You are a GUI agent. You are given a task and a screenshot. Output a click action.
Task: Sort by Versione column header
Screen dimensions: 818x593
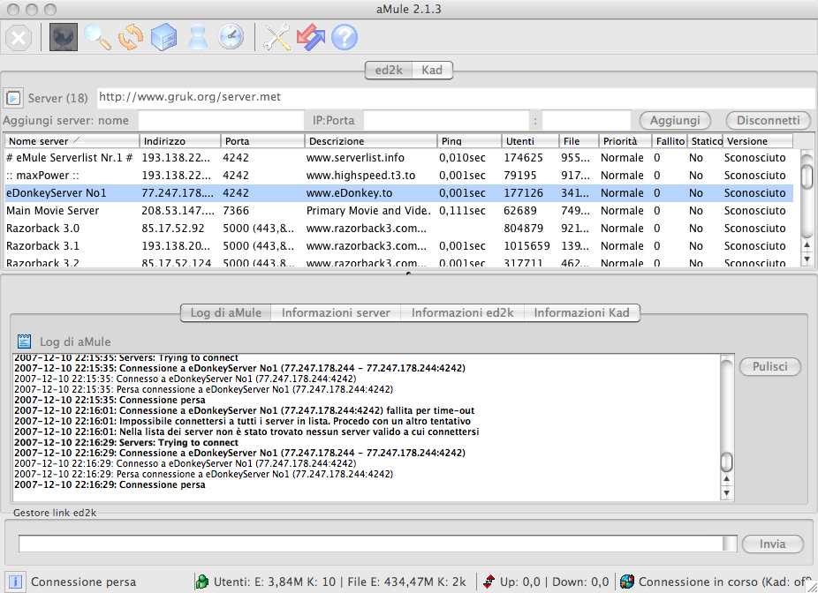(757, 141)
